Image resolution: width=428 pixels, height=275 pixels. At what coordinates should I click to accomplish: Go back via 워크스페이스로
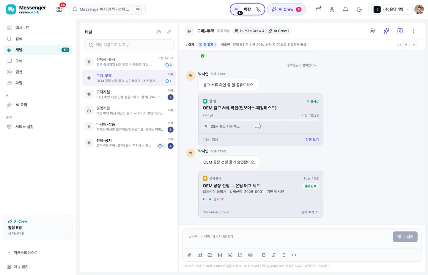click(38, 253)
